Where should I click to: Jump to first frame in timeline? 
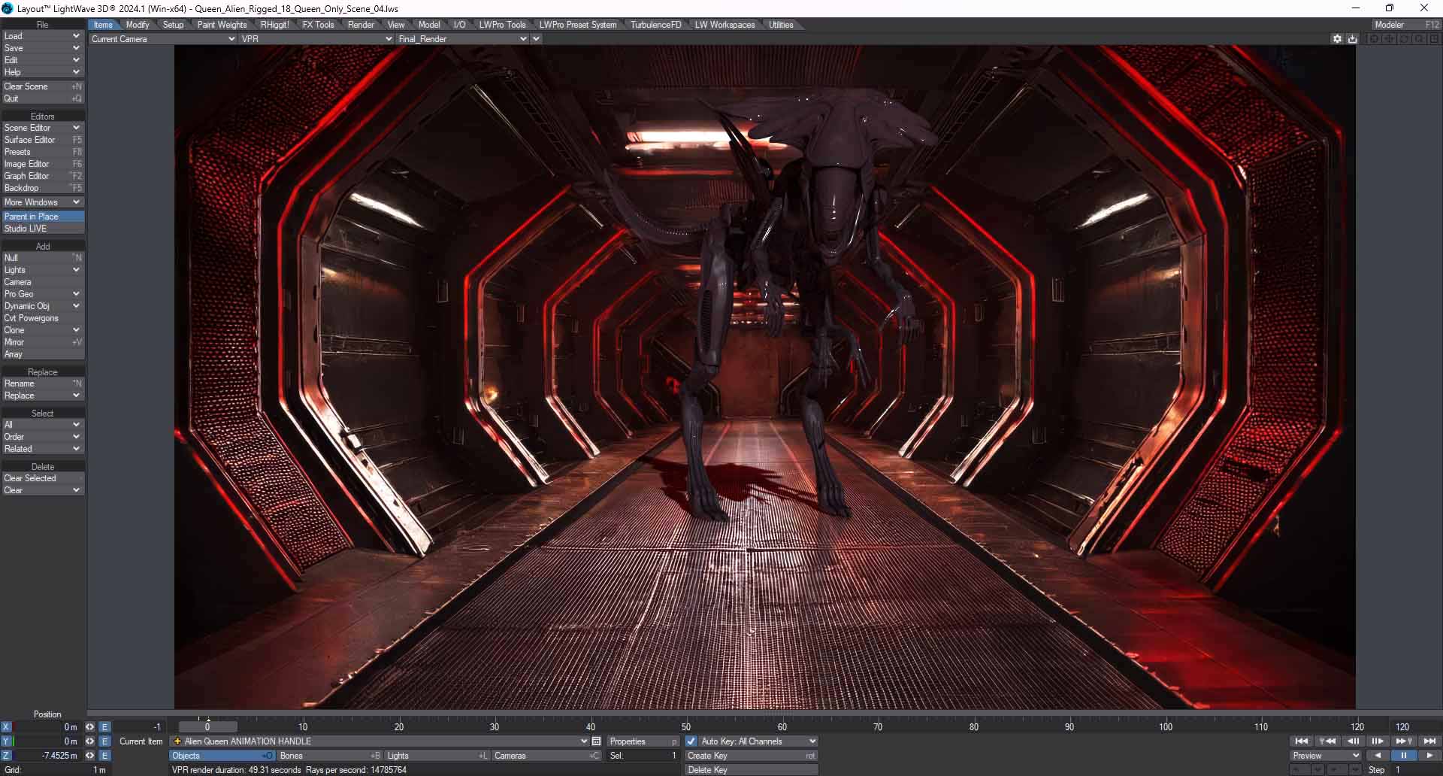point(1302,741)
